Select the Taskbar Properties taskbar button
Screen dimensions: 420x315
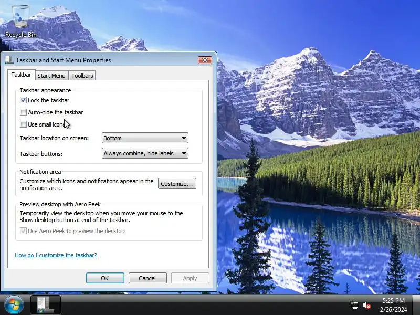(x=46, y=305)
